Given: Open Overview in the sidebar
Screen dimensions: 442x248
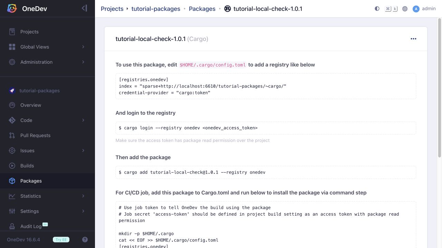Looking at the screenshot, I should (x=47, y=105).
